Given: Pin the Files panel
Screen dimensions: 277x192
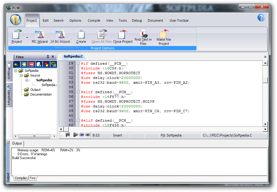Looking at the screenshot, I should (x=48, y=57).
